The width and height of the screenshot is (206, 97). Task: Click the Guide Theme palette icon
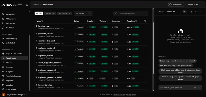click(3, 90)
